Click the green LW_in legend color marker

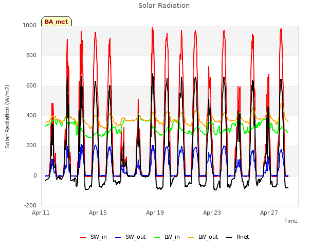tap(157, 238)
